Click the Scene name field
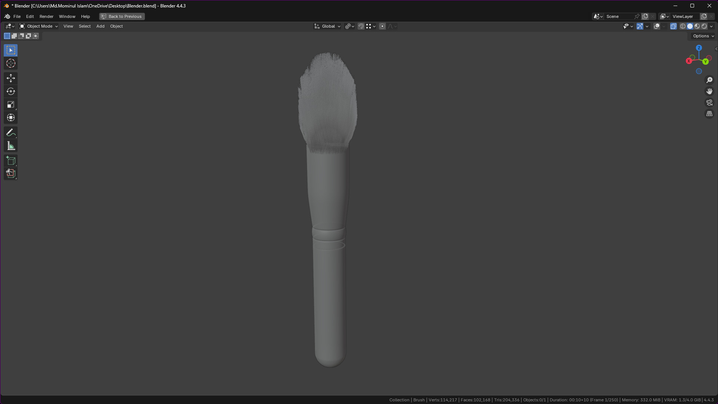Image resolution: width=718 pixels, height=404 pixels. coord(619,16)
